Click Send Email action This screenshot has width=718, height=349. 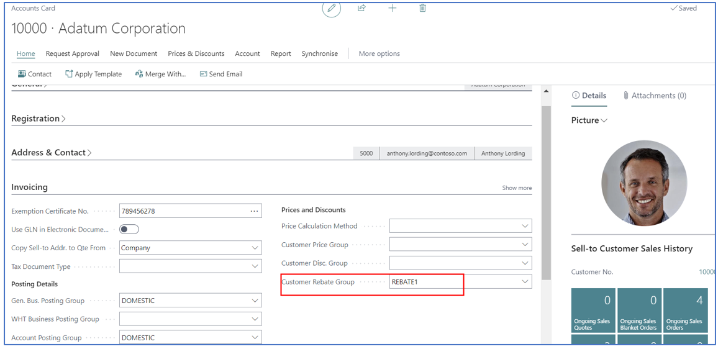(220, 74)
